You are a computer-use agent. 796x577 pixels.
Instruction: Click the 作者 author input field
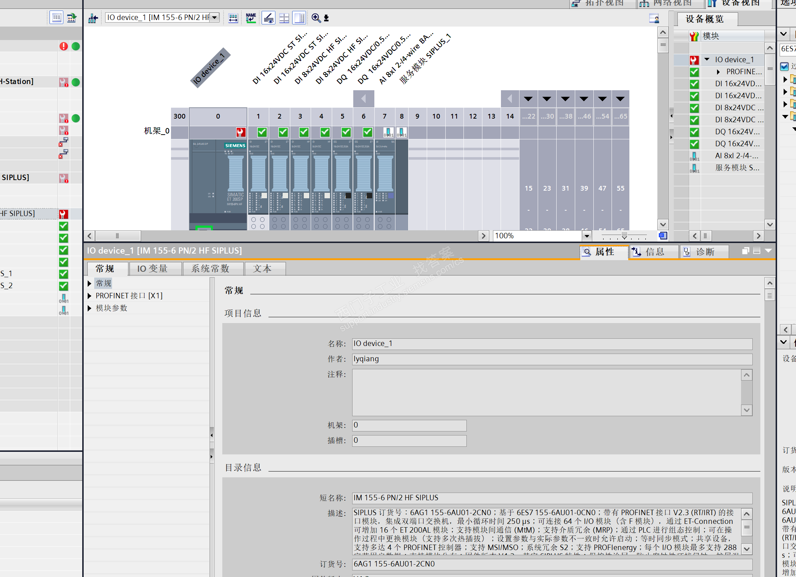point(552,359)
